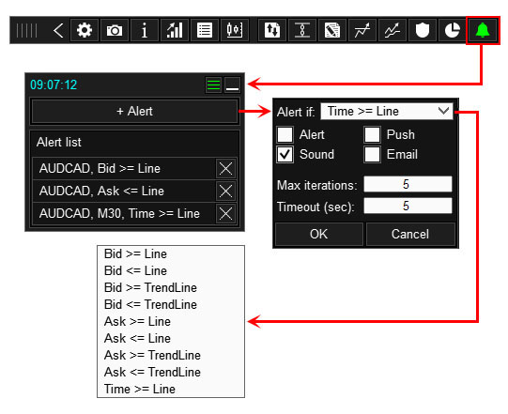Click the 'Alert list' heading

coord(59,142)
